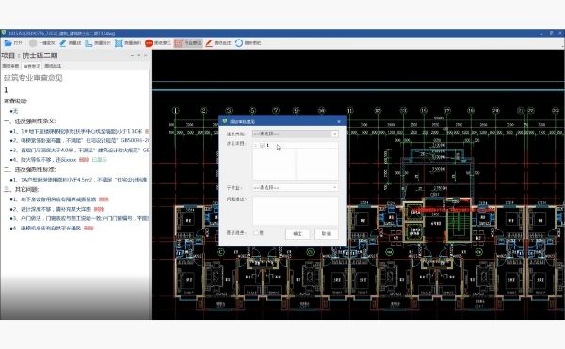Click inside the problem description text area
The height and width of the screenshot is (349, 565).
[x=296, y=211]
